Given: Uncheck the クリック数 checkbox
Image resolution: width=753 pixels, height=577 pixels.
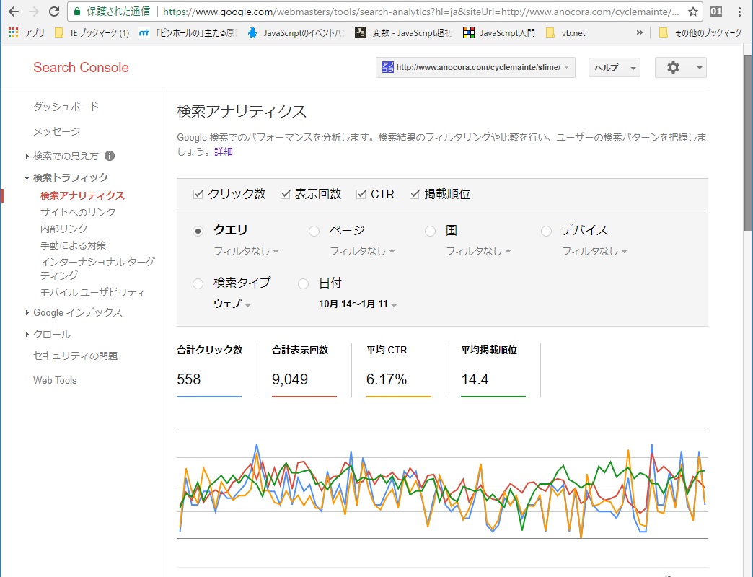Looking at the screenshot, I should pyautogui.click(x=198, y=194).
